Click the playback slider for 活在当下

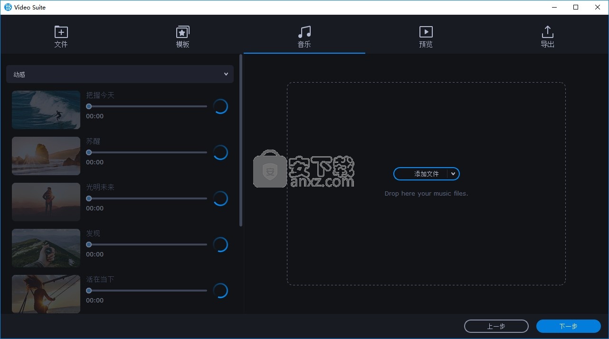(147, 291)
